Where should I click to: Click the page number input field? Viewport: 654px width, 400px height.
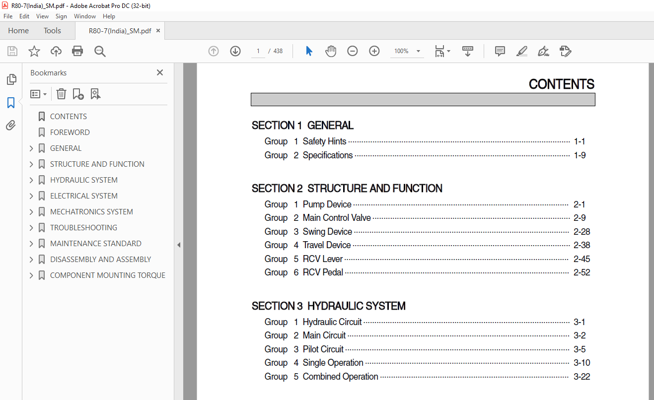pos(258,51)
